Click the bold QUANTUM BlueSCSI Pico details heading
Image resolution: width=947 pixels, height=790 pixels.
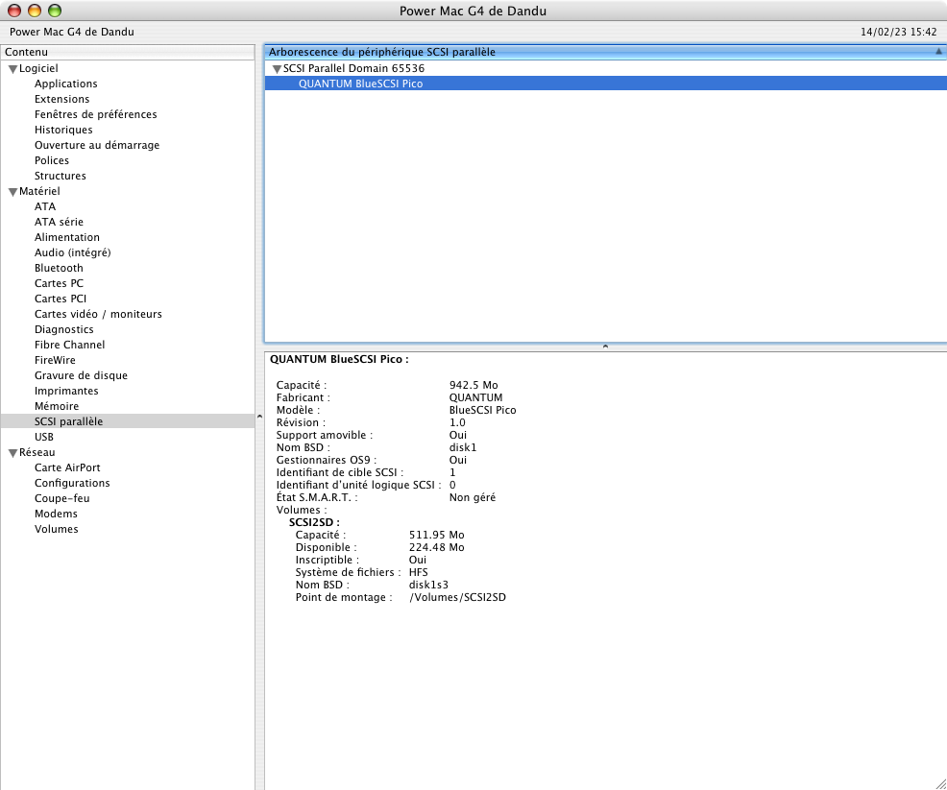[339, 360]
